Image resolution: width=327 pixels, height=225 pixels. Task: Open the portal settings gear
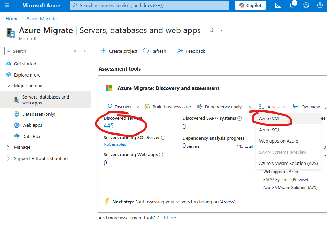(306, 5)
